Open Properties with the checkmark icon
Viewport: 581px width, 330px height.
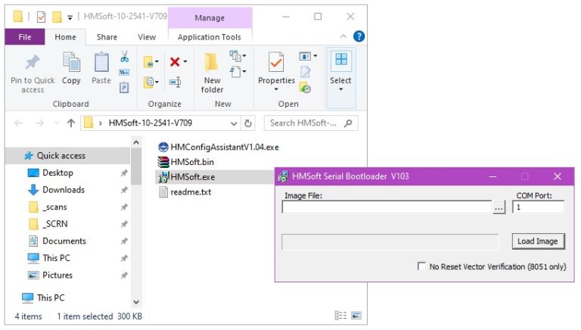click(276, 64)
